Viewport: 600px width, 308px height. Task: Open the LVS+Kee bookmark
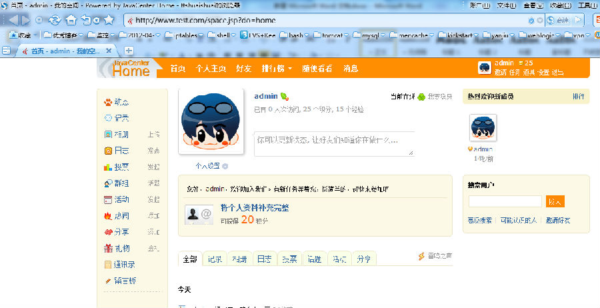click(x=258, y=35)
